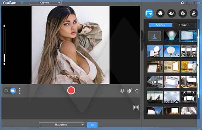202x130 pixels.
Task: Select the theater projection screen scene
Action: point(172,110)
